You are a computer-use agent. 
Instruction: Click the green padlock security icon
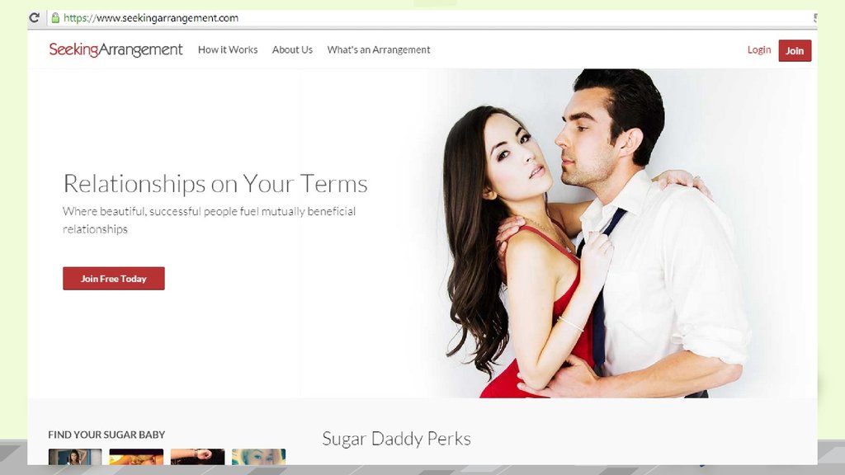[x=55, y=18]
